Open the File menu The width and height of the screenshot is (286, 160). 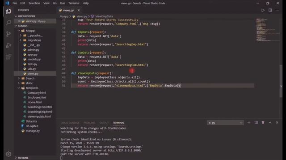pos(15,3)
